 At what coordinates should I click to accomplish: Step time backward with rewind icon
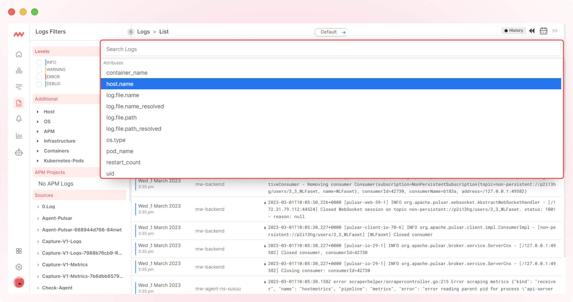(x=532, y=31)
